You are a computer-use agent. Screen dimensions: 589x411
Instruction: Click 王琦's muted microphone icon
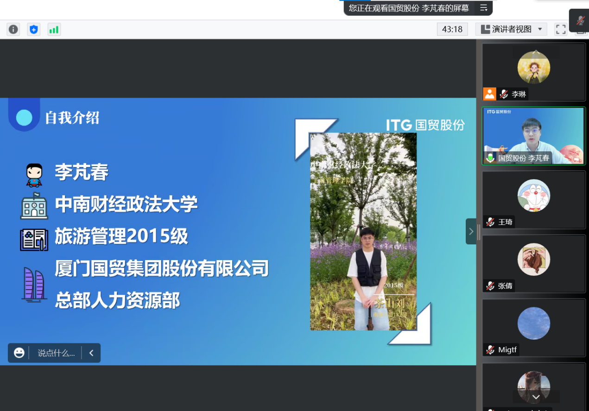490,222
